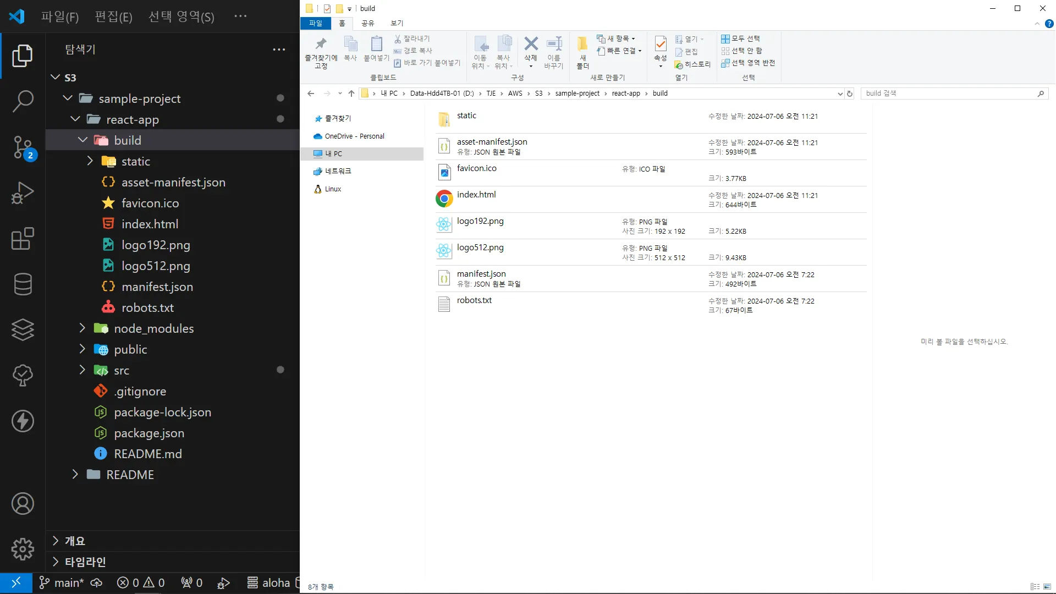The width and height of the screenshot is (1056, 594).
Task: Open the Edit menu in VS Code
Action: tap(113, 16)
